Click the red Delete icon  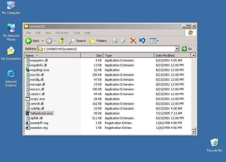click(133, 41)
